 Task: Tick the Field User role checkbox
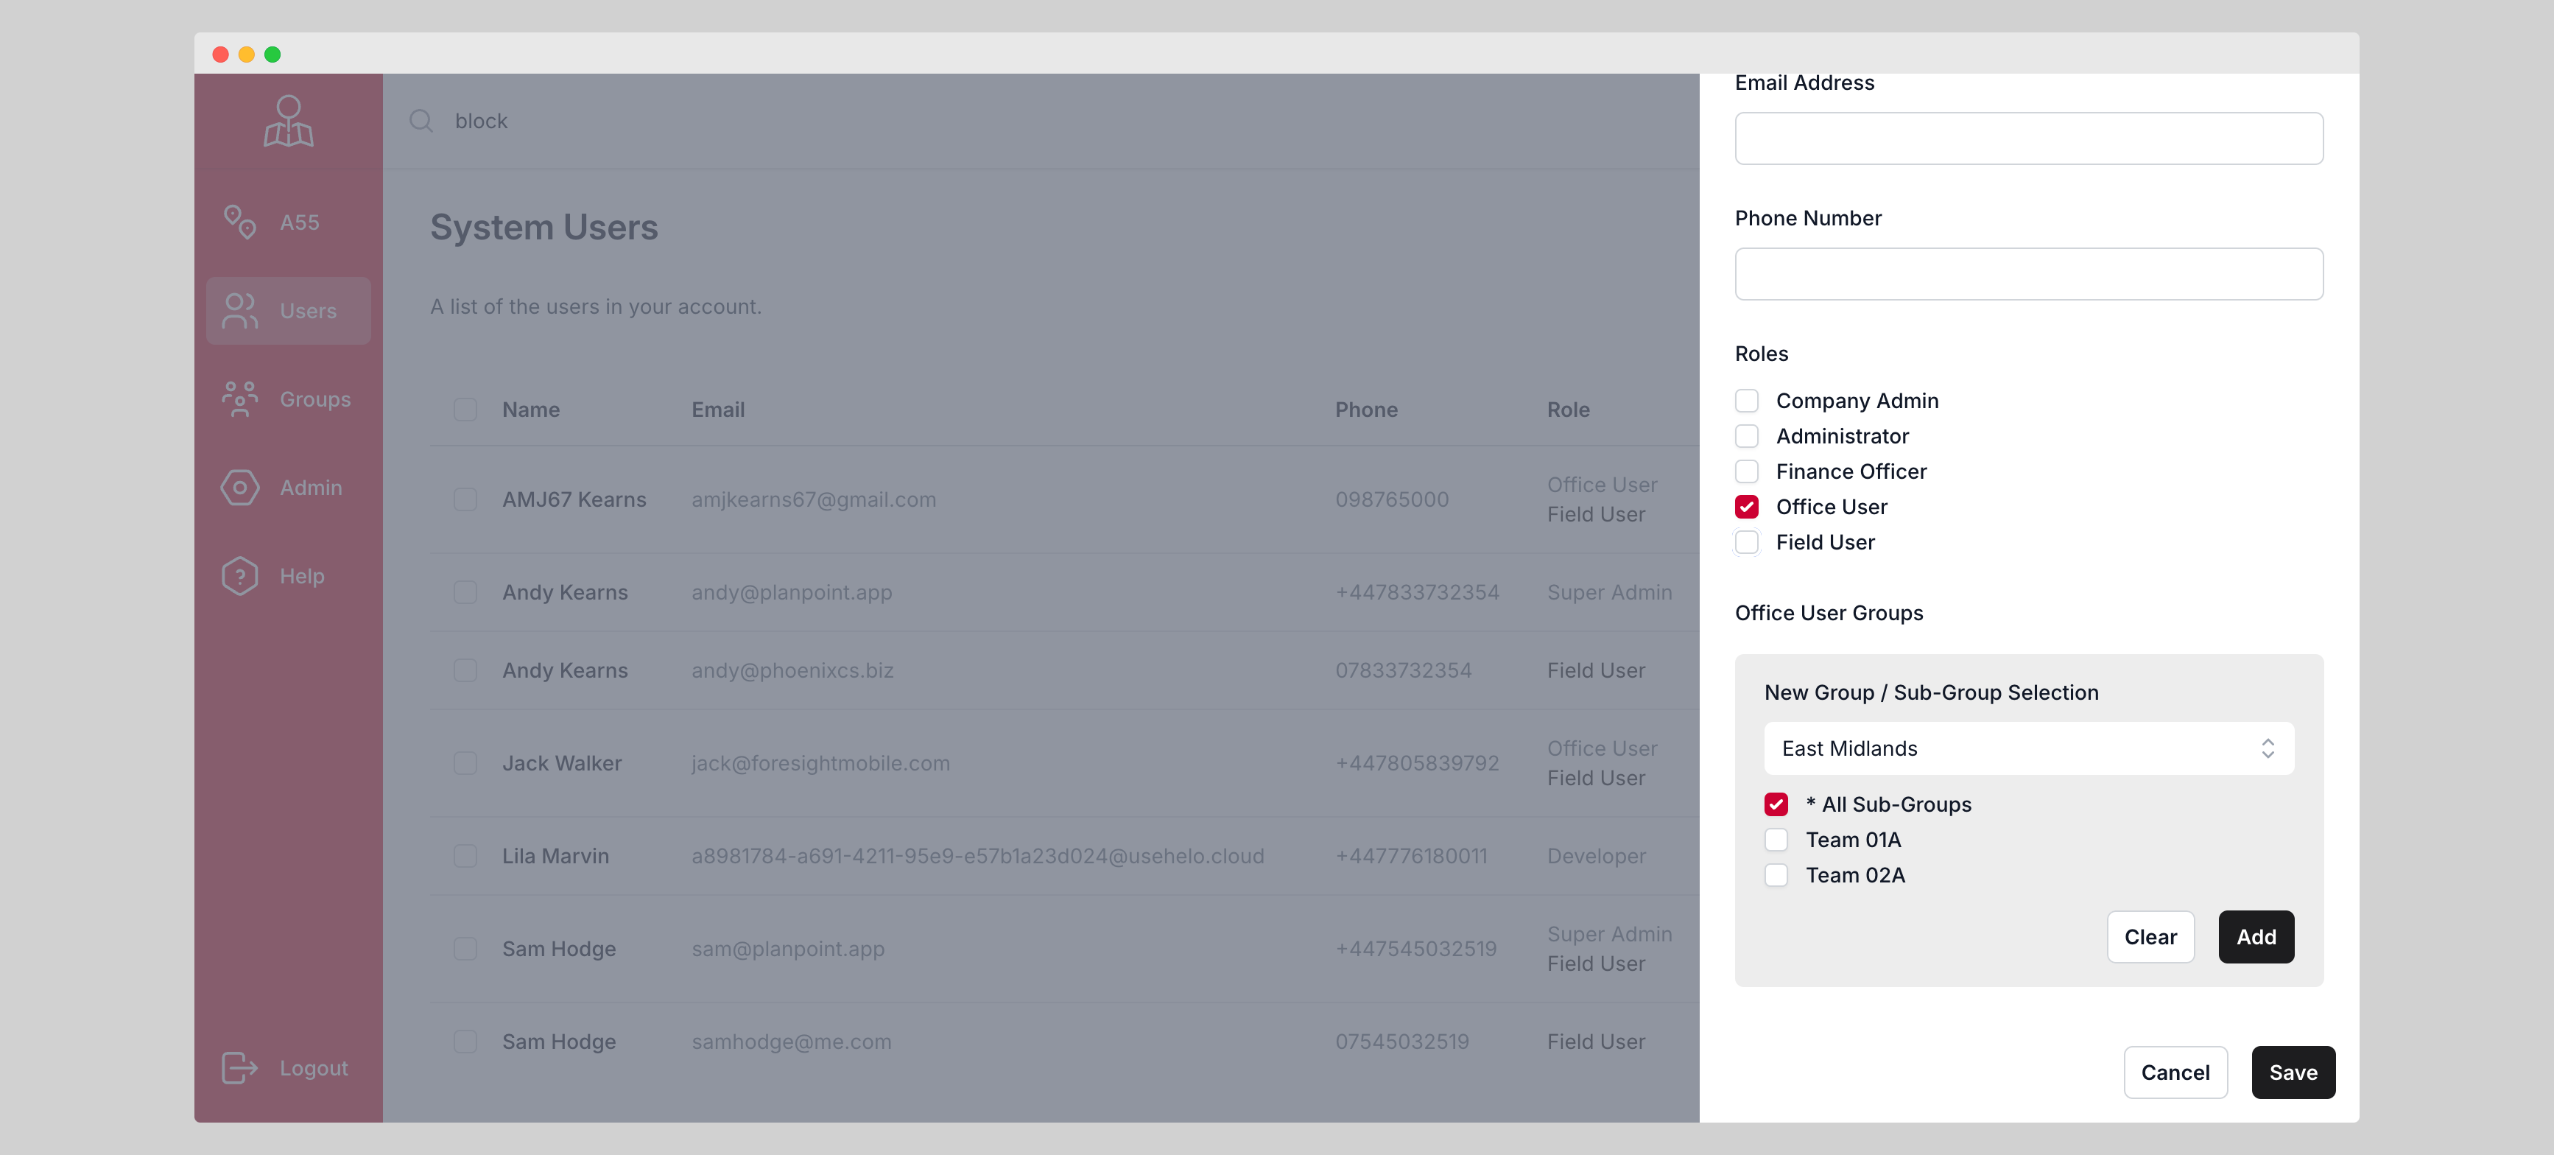[x=1746, y=542]
